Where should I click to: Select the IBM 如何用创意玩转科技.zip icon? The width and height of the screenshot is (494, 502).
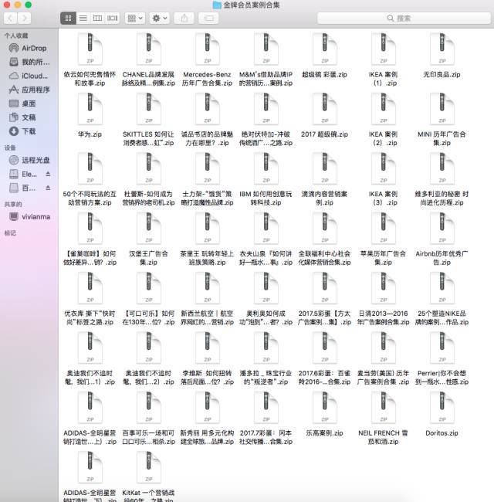[x=266, y=168]
